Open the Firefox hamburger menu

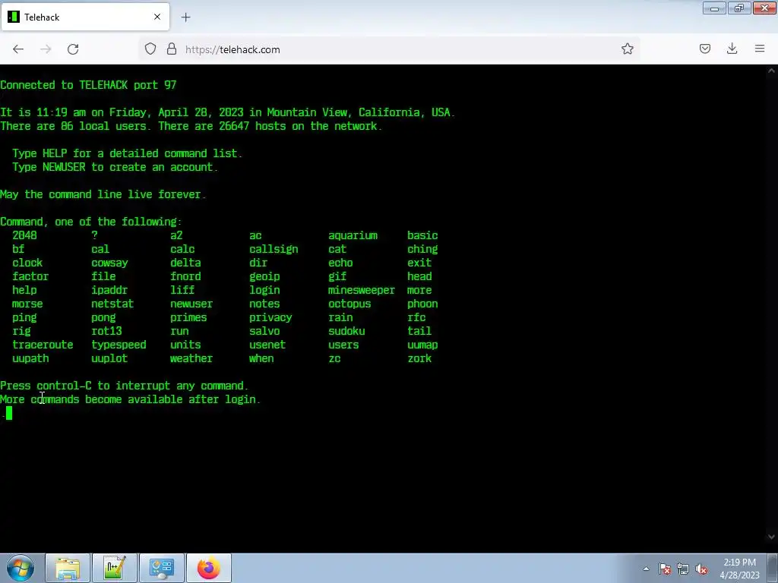[x=760, y=49]
